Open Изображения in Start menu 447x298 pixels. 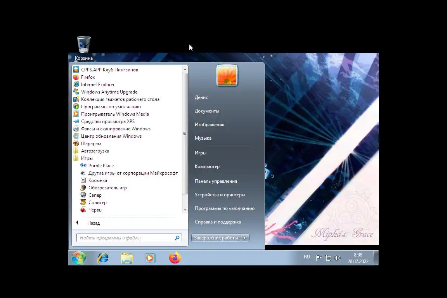[210, 125]
